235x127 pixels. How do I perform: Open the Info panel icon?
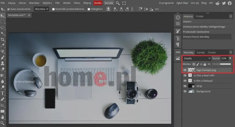point(178,18)
